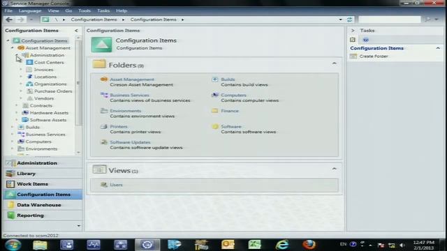Click the Vendors icon in the tree
Viewport: 447px width, 251px height.
tap(29, 98)
